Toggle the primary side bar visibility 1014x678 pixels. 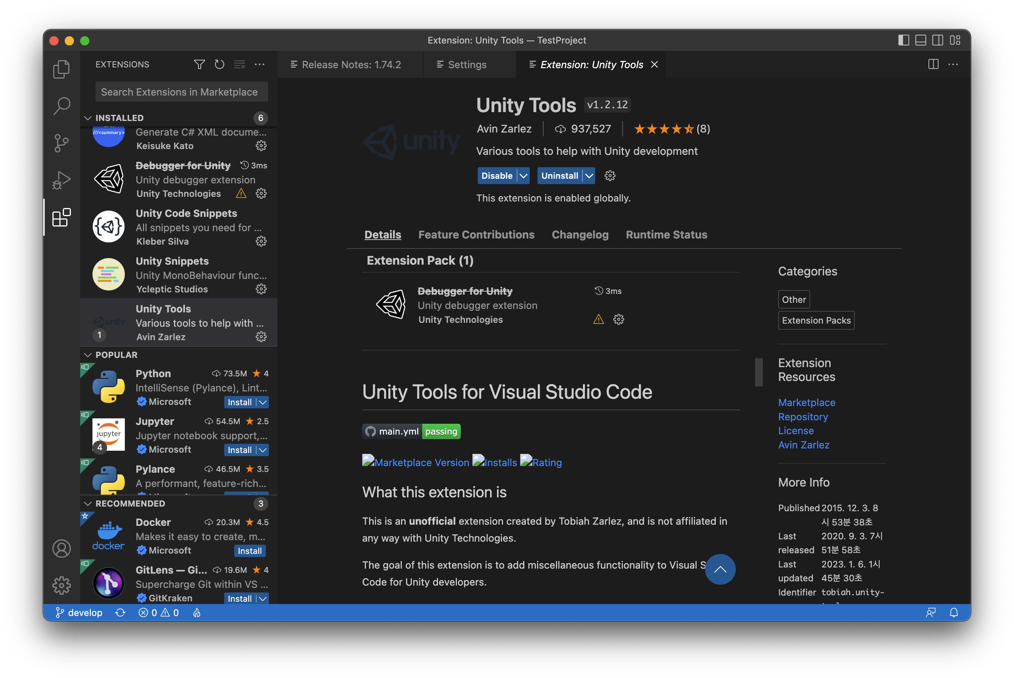[x=903, y=40]
